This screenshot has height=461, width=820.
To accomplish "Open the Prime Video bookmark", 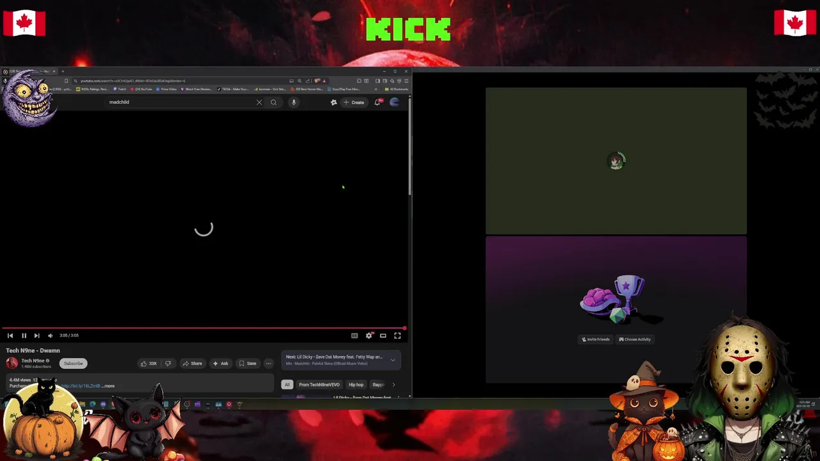I will click(168, 89).
